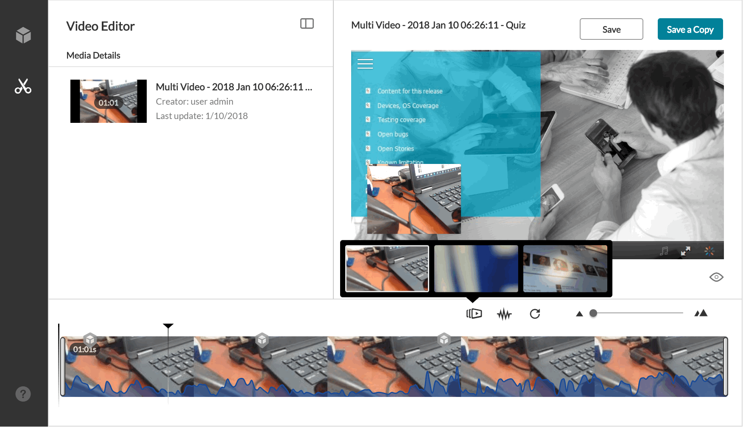
Task: Click the timeline playhead marker
Action: point(168,326)
